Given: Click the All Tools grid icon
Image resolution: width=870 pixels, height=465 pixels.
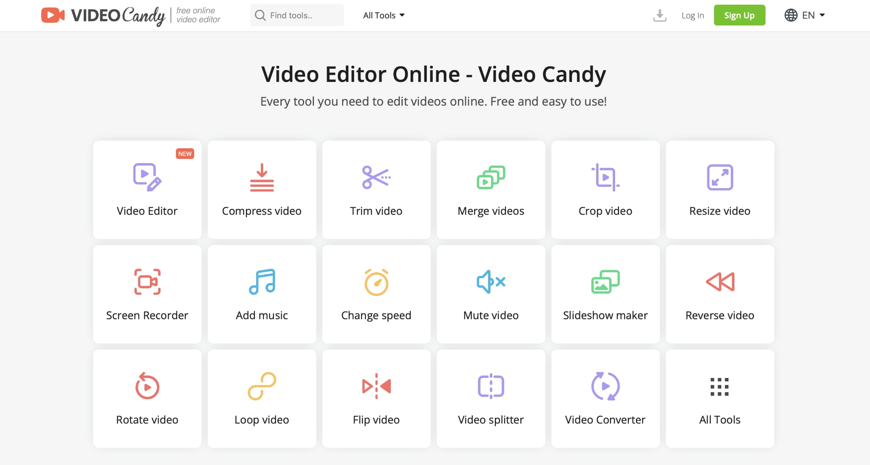Looking at the screenshot, I should (720, 386).
